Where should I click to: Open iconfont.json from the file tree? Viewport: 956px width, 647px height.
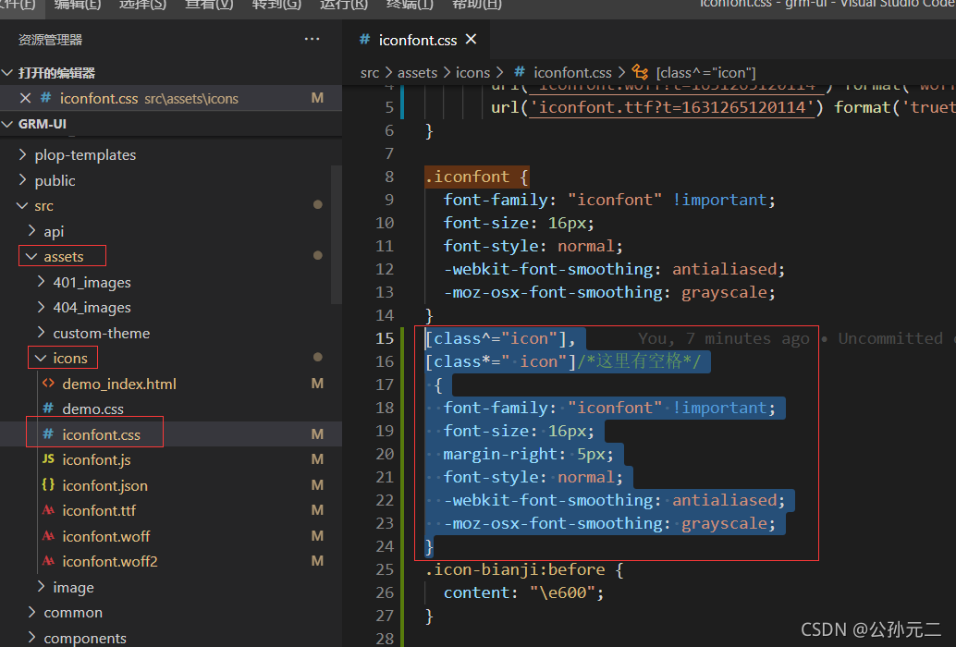point(104,485)
